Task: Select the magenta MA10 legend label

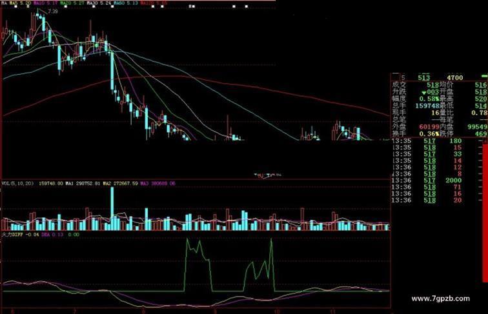Action: tap(45, 3)
